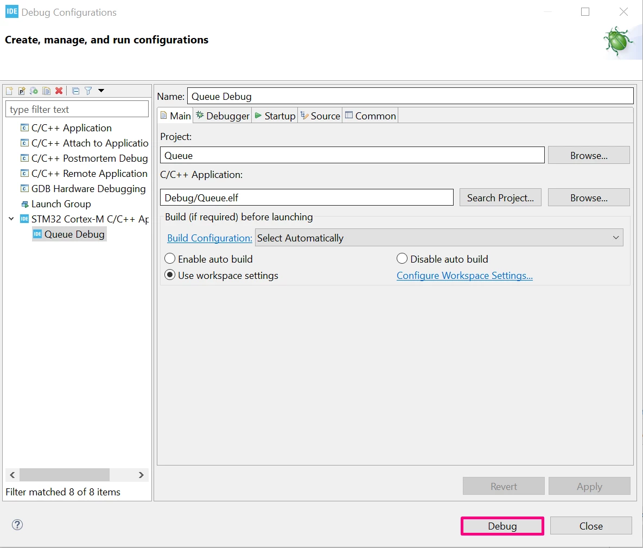Click the Close button
This screenshot has height=548, width=643.
pyautogui.click(x=591, y=526)
